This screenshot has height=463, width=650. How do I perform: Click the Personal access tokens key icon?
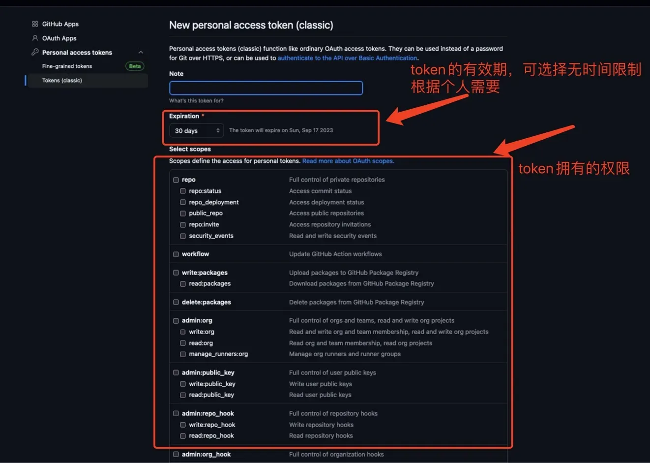pyautogui.click(x=35, y=52)
